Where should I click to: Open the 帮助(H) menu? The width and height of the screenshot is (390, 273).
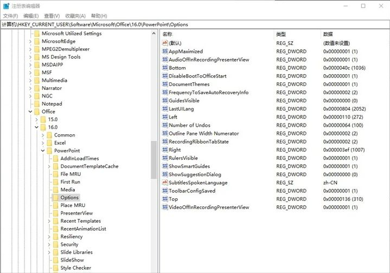tap(99, 16)
